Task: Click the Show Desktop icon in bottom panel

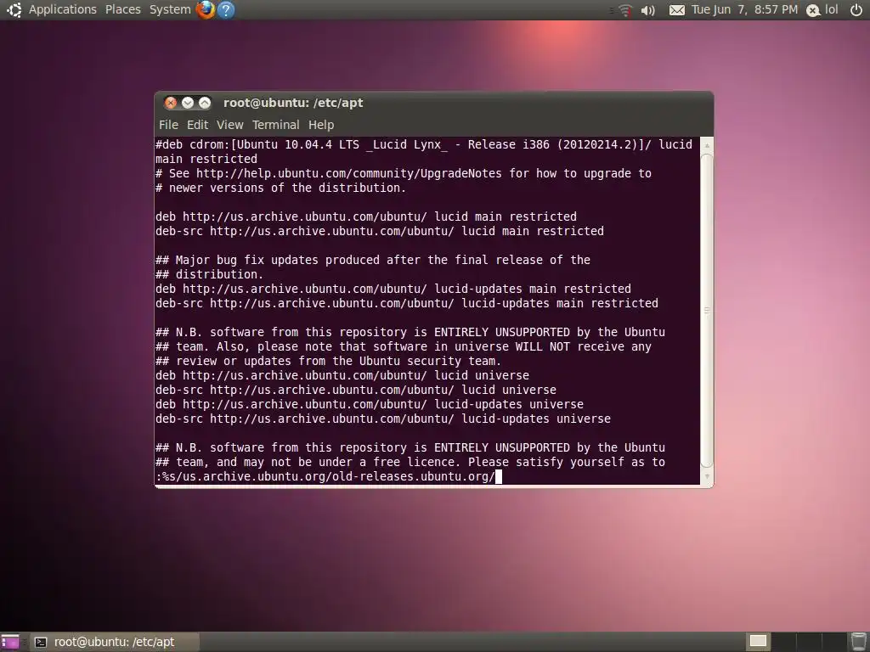Action: 10,642
